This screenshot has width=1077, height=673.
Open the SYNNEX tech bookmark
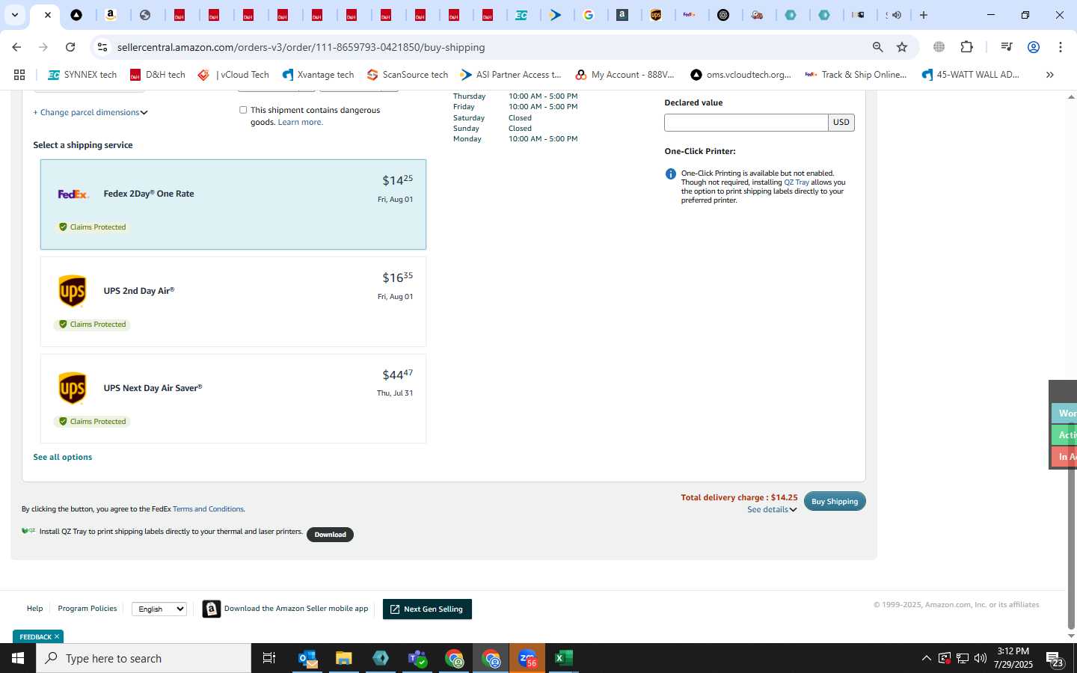(82, 75)
